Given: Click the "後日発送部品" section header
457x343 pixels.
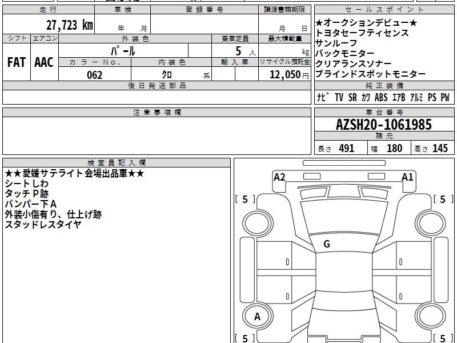Looking at the screenshot, I should click(x=157, y=85).
